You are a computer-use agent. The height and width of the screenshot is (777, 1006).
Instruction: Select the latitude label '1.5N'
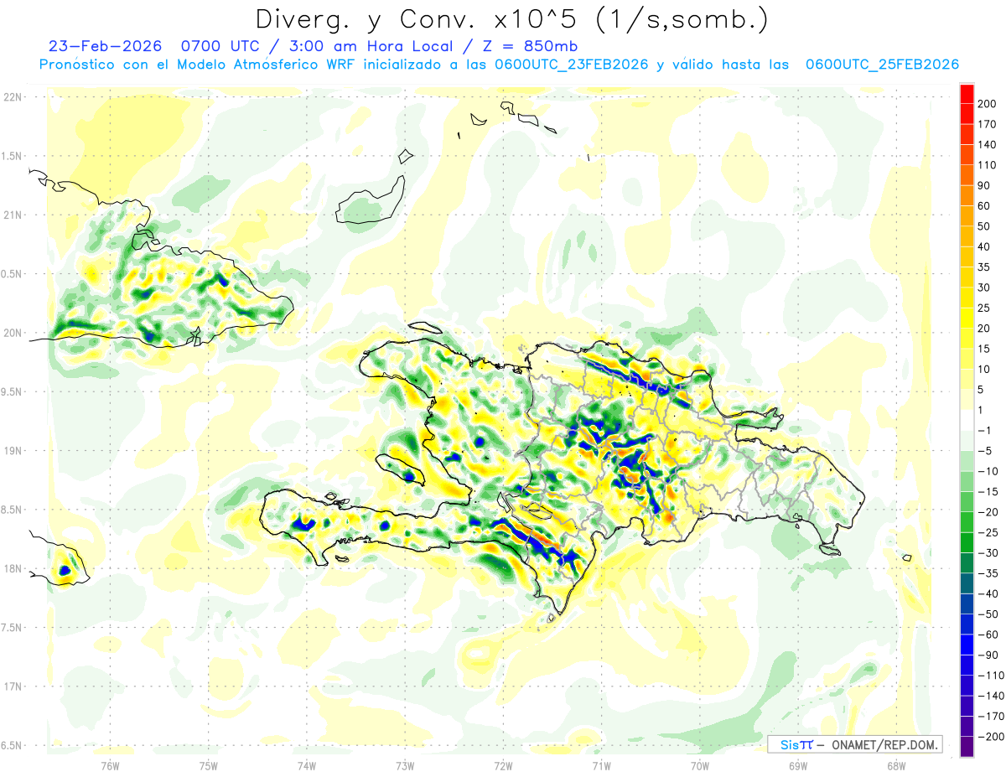click(x=12, y=156)
